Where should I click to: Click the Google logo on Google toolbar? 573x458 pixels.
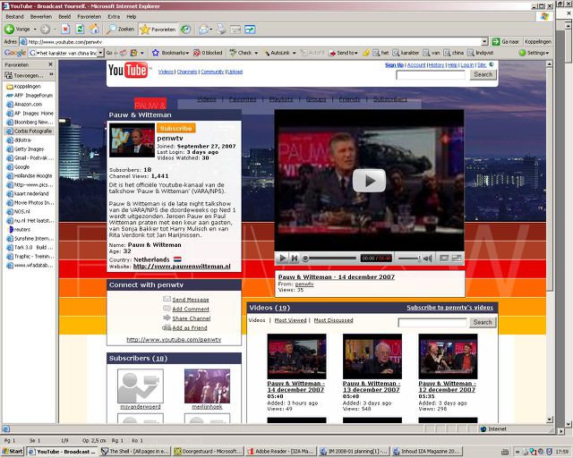15,53
